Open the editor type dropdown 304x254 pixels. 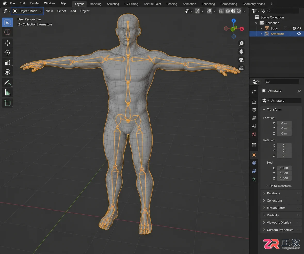[7, 11]
